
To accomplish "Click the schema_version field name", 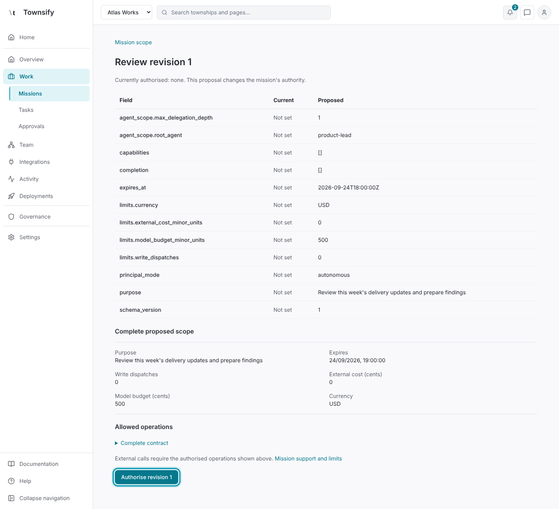I will [x=140, y=310].
